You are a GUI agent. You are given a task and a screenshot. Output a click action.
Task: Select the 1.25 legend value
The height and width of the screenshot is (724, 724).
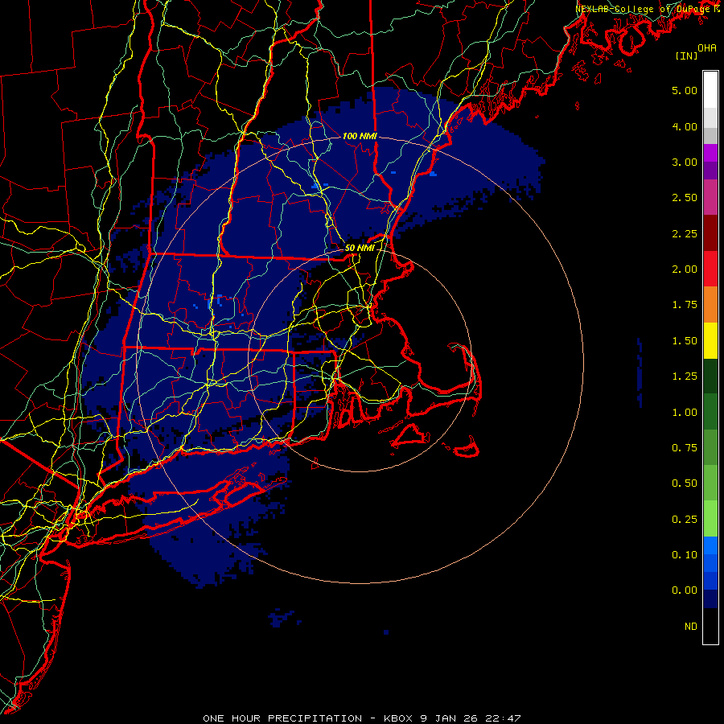685,376
